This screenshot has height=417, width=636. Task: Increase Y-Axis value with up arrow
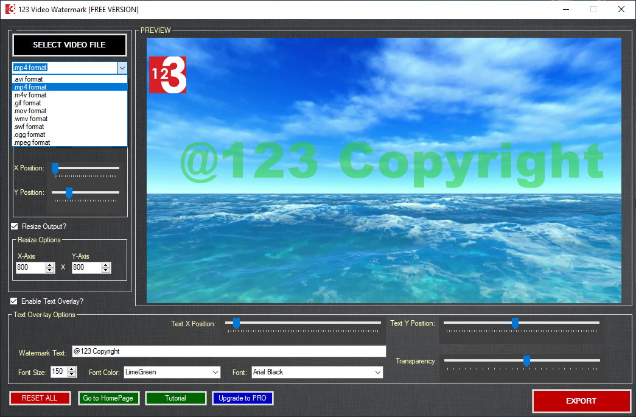(106, 265)
